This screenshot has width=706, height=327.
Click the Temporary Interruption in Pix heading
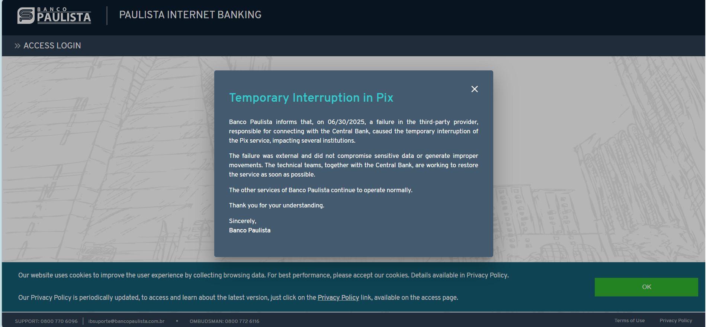[311, 98]
